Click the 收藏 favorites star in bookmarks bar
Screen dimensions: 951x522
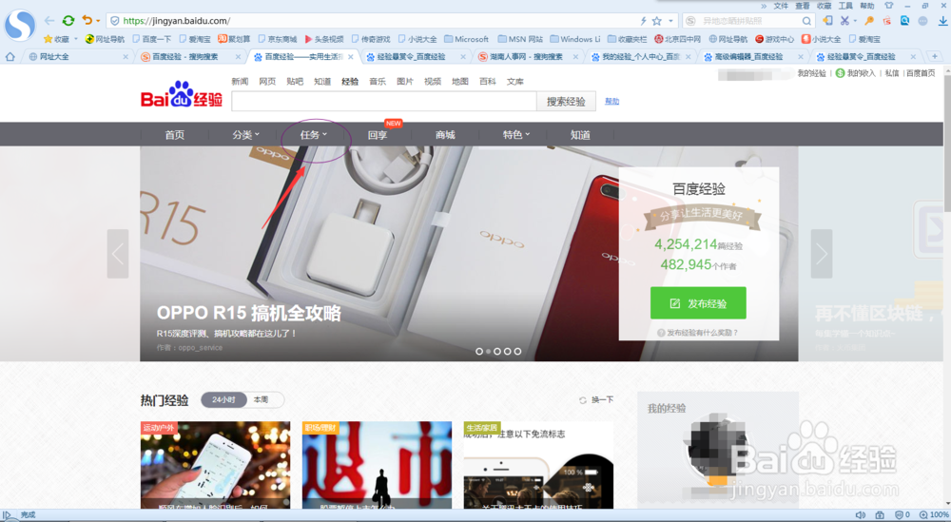tap(48, 39)
